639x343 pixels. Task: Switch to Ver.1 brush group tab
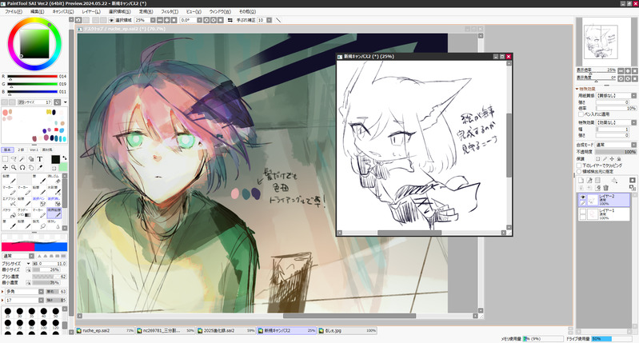(x=34, y=150)
